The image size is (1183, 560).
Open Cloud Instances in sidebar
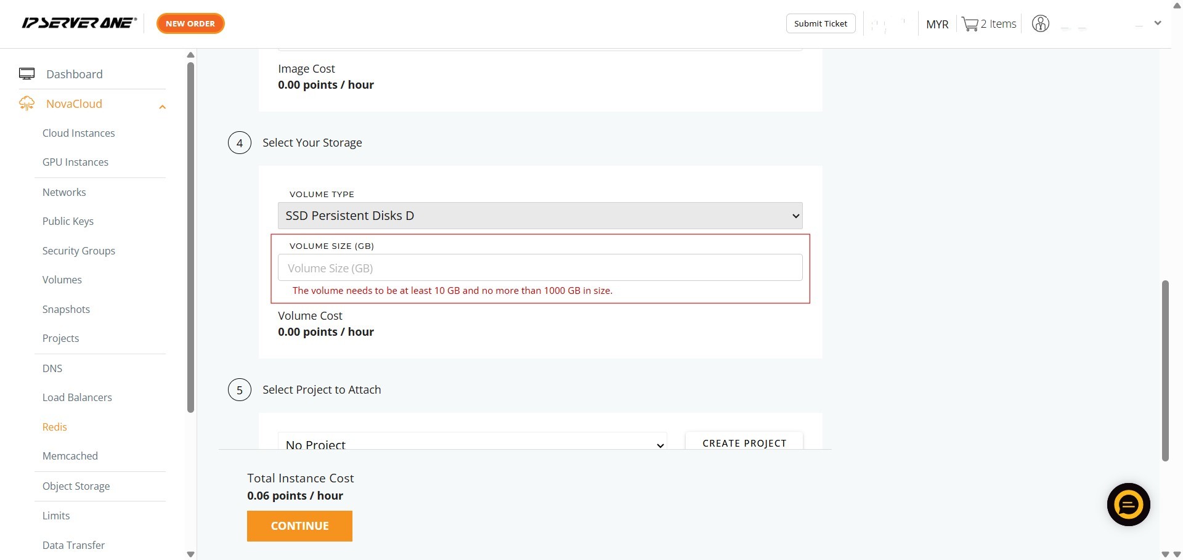78,133
